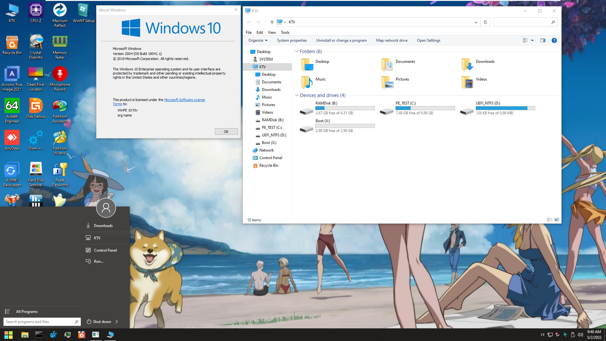Refresh the KTV Explorer address bar
606x341 pixels.
point(485,22)
